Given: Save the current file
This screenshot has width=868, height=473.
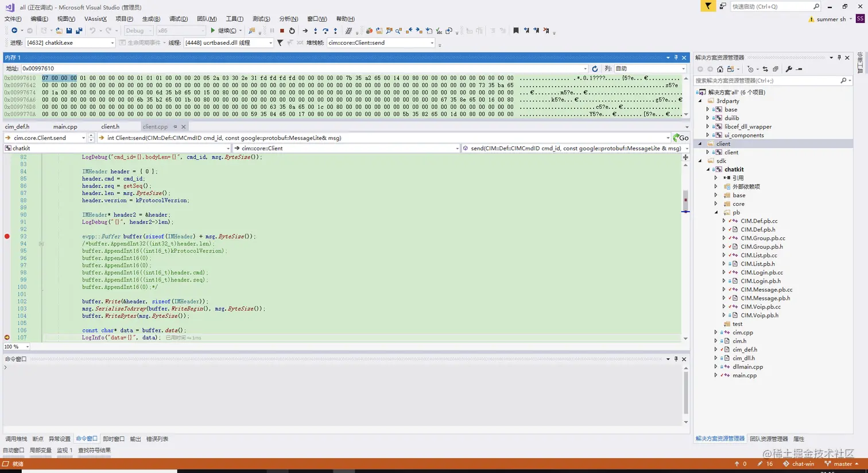Looking at the screenshot, I should click(69, 31).
